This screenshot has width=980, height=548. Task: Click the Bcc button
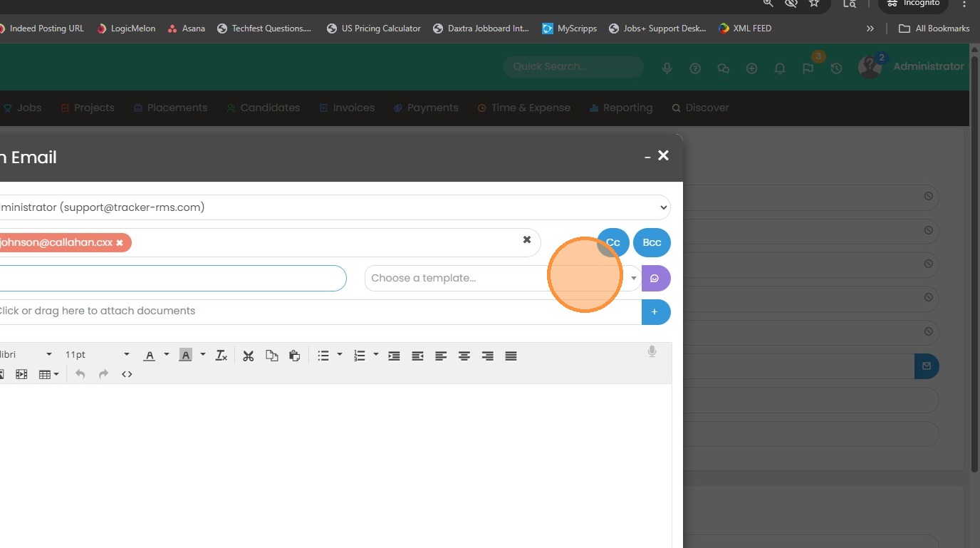pyautogui.click(x=652, y=242)
